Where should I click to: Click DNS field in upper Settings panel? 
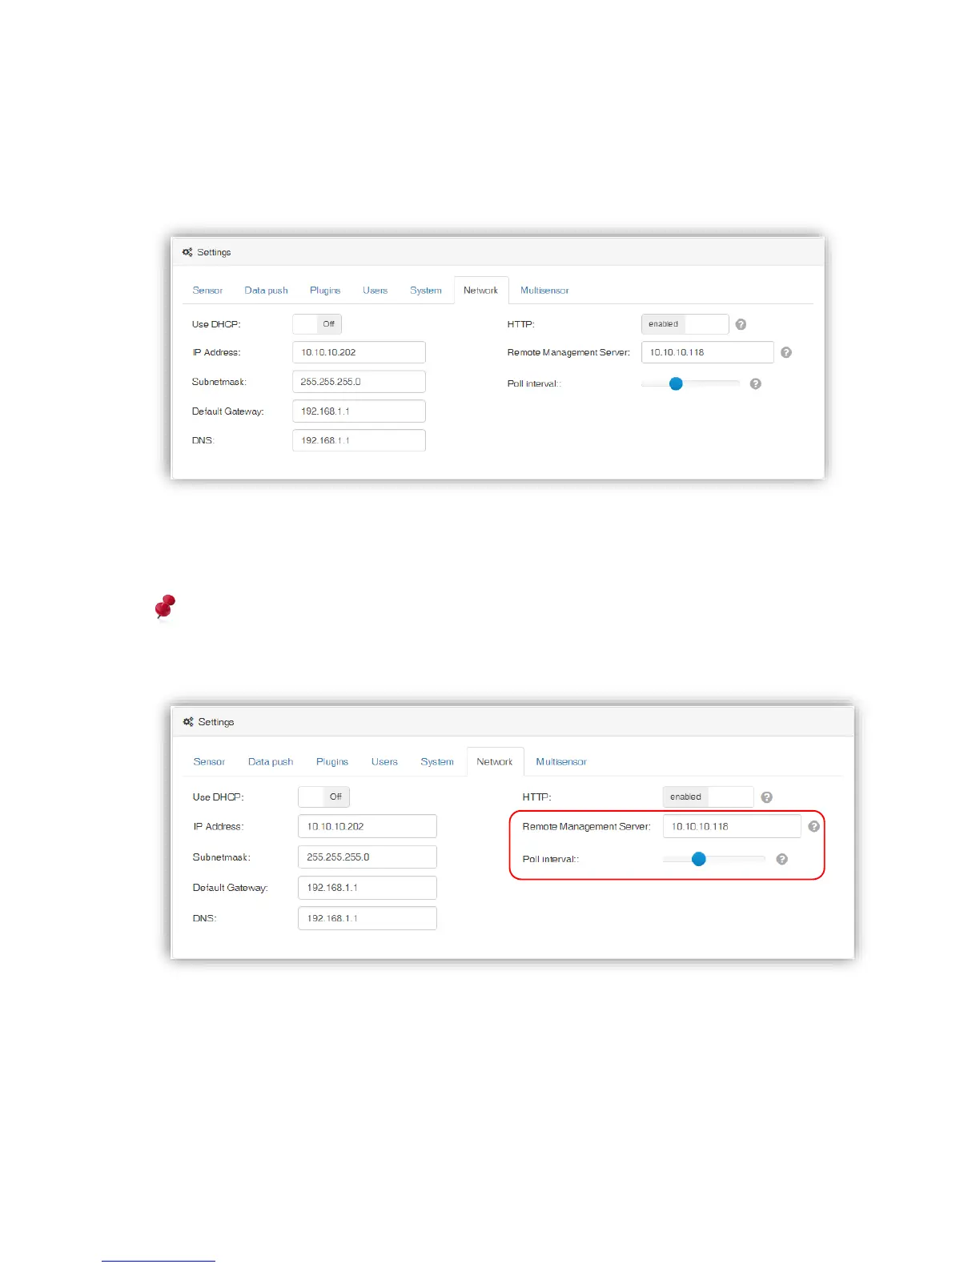[359, 440]
